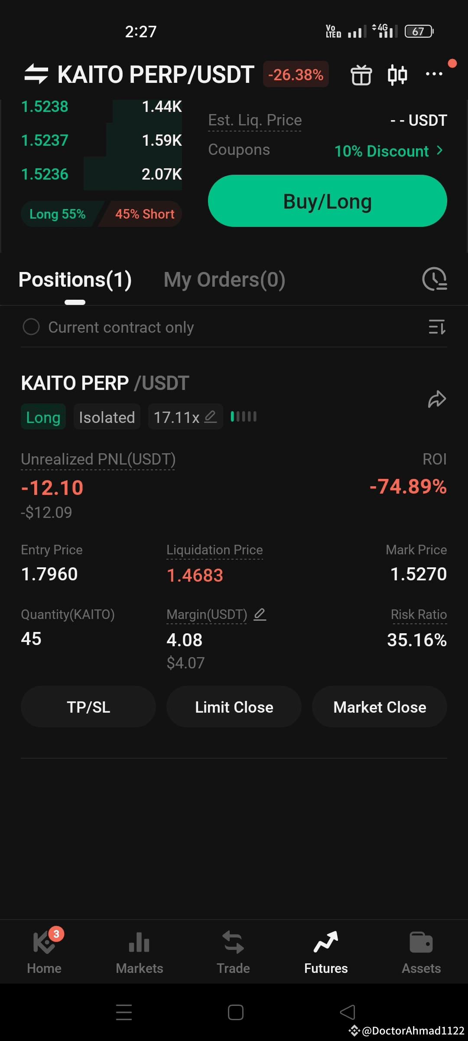This screenshot has height=1041, width=468.
Task: Edit margin with the pencil icon
Action: (x=260, y=614)
